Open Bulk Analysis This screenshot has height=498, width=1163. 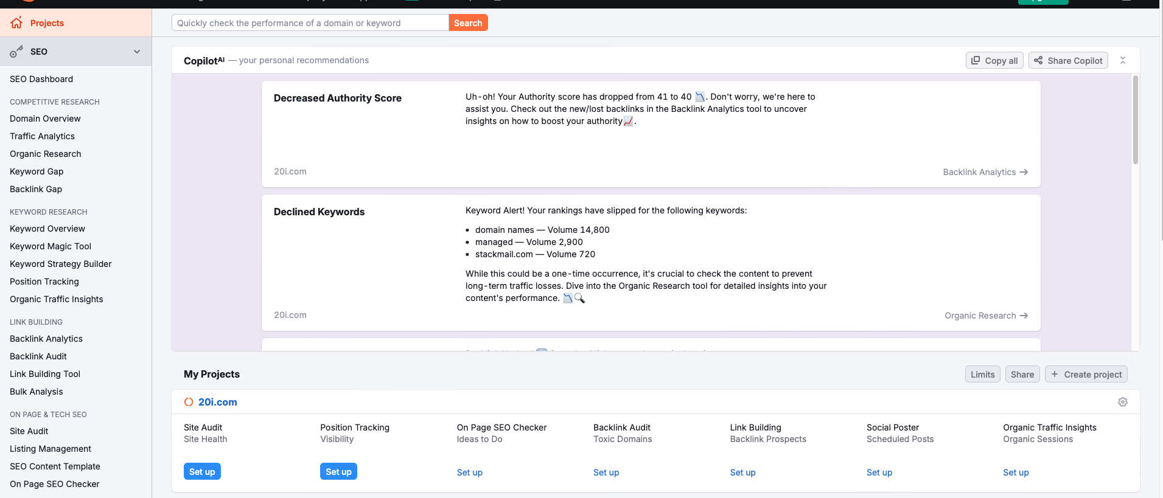37,392
